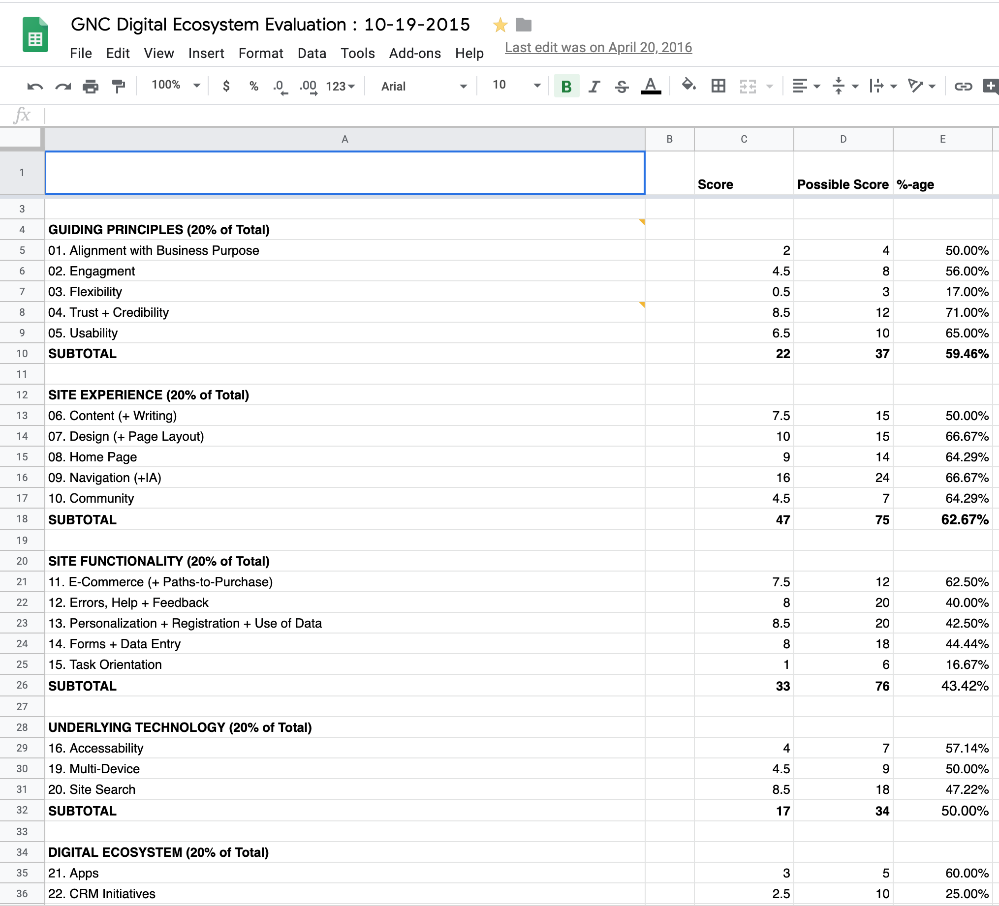
Task: Star the document
Action: tap(500, 25)
